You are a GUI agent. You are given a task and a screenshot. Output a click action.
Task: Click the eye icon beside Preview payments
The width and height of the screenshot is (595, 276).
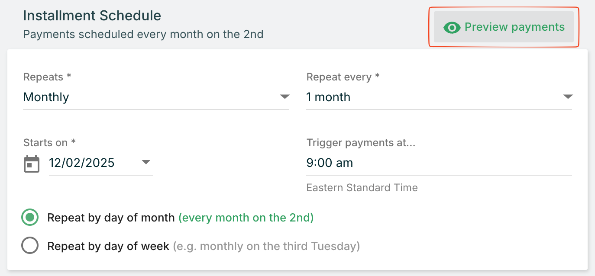(x=452, y=28)
